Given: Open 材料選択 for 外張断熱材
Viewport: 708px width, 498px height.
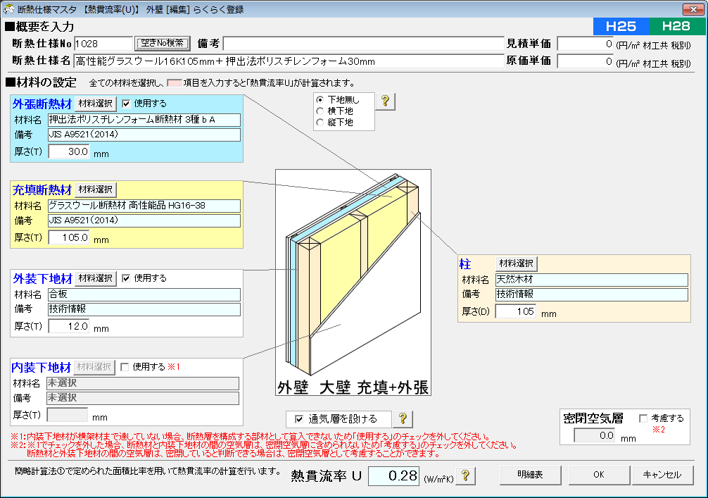Looking at the screenshot, I should [x=95, y=104].
